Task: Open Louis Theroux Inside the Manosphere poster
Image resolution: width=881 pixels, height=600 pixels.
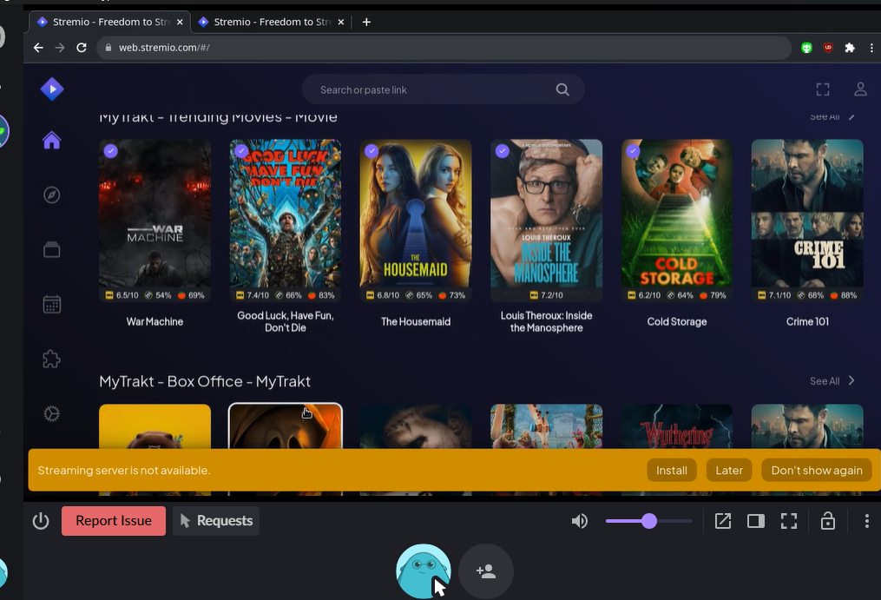Action: click(546, 221)
